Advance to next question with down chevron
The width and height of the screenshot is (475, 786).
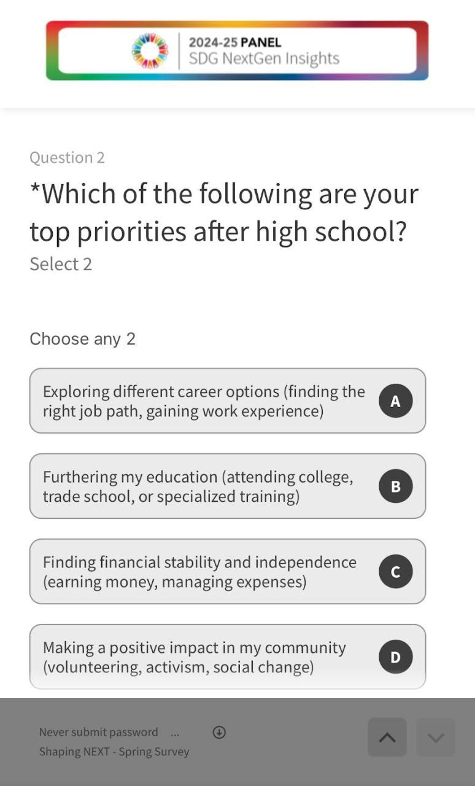436,737
